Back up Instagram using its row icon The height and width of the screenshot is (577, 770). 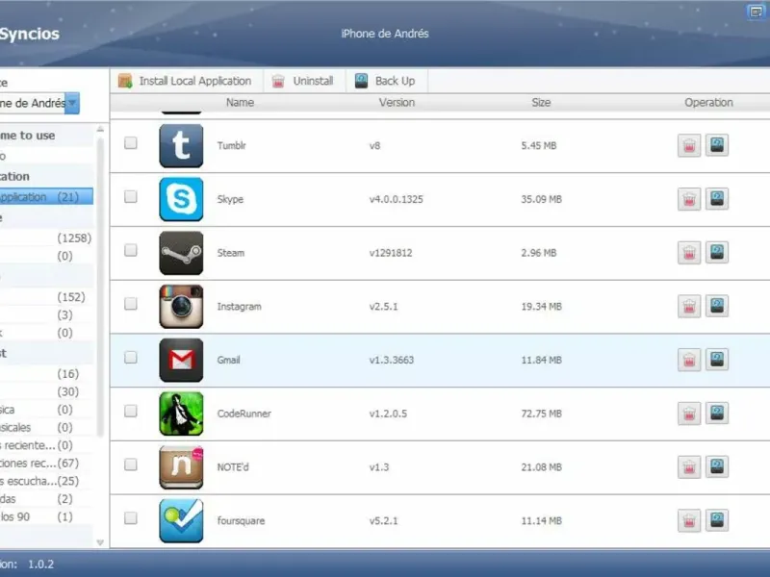pos(717,306)
